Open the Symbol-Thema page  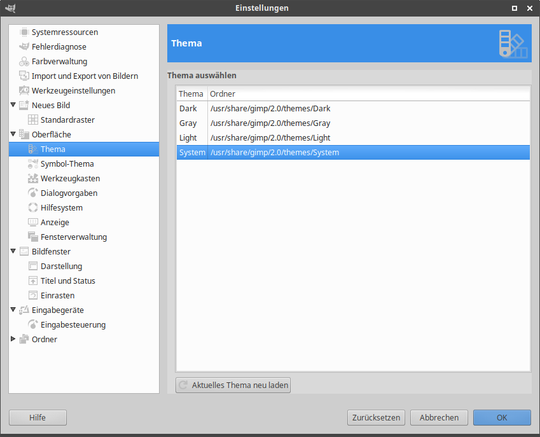pos(67,163)
